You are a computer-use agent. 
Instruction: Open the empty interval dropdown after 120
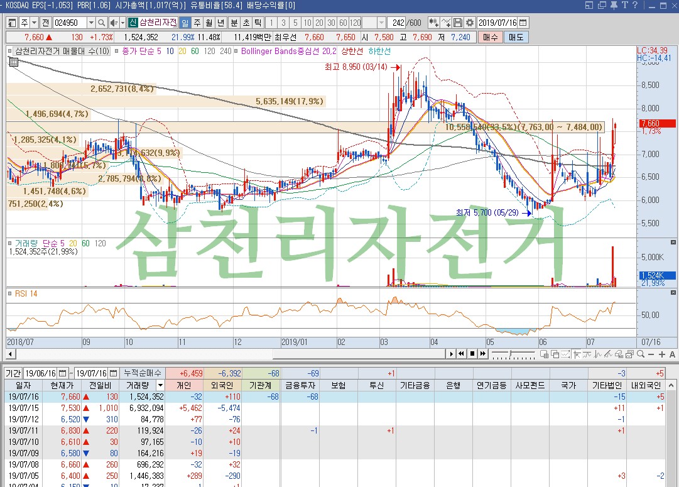tap(381, 23)
